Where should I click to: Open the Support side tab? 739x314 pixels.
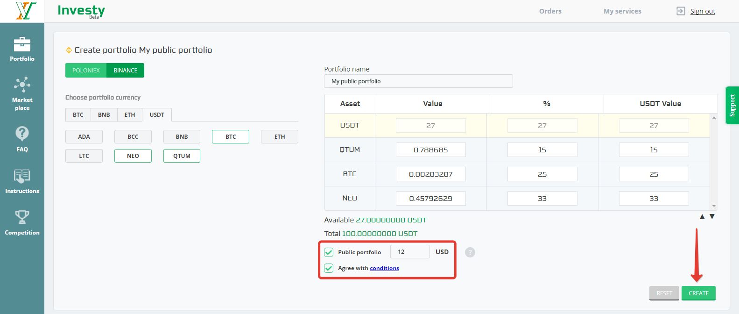click(x=732, y=105)
